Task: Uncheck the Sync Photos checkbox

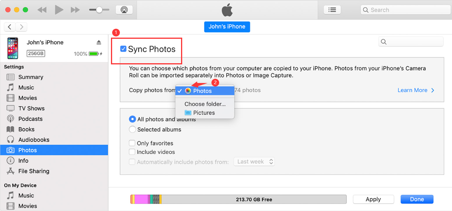Action: pos(123,49)
